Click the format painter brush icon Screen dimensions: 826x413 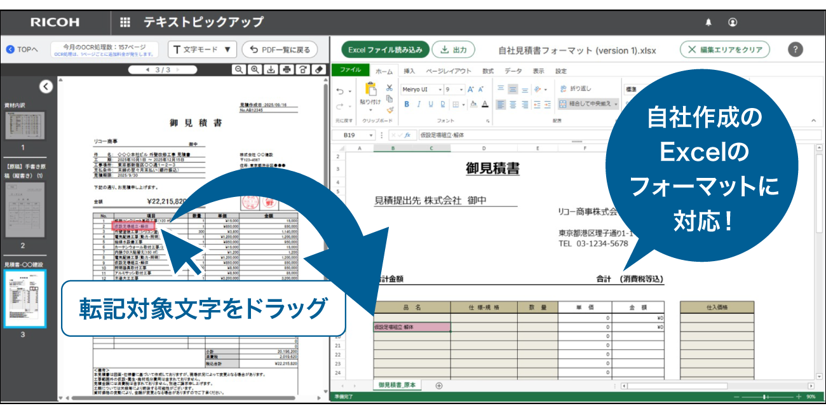389,110
